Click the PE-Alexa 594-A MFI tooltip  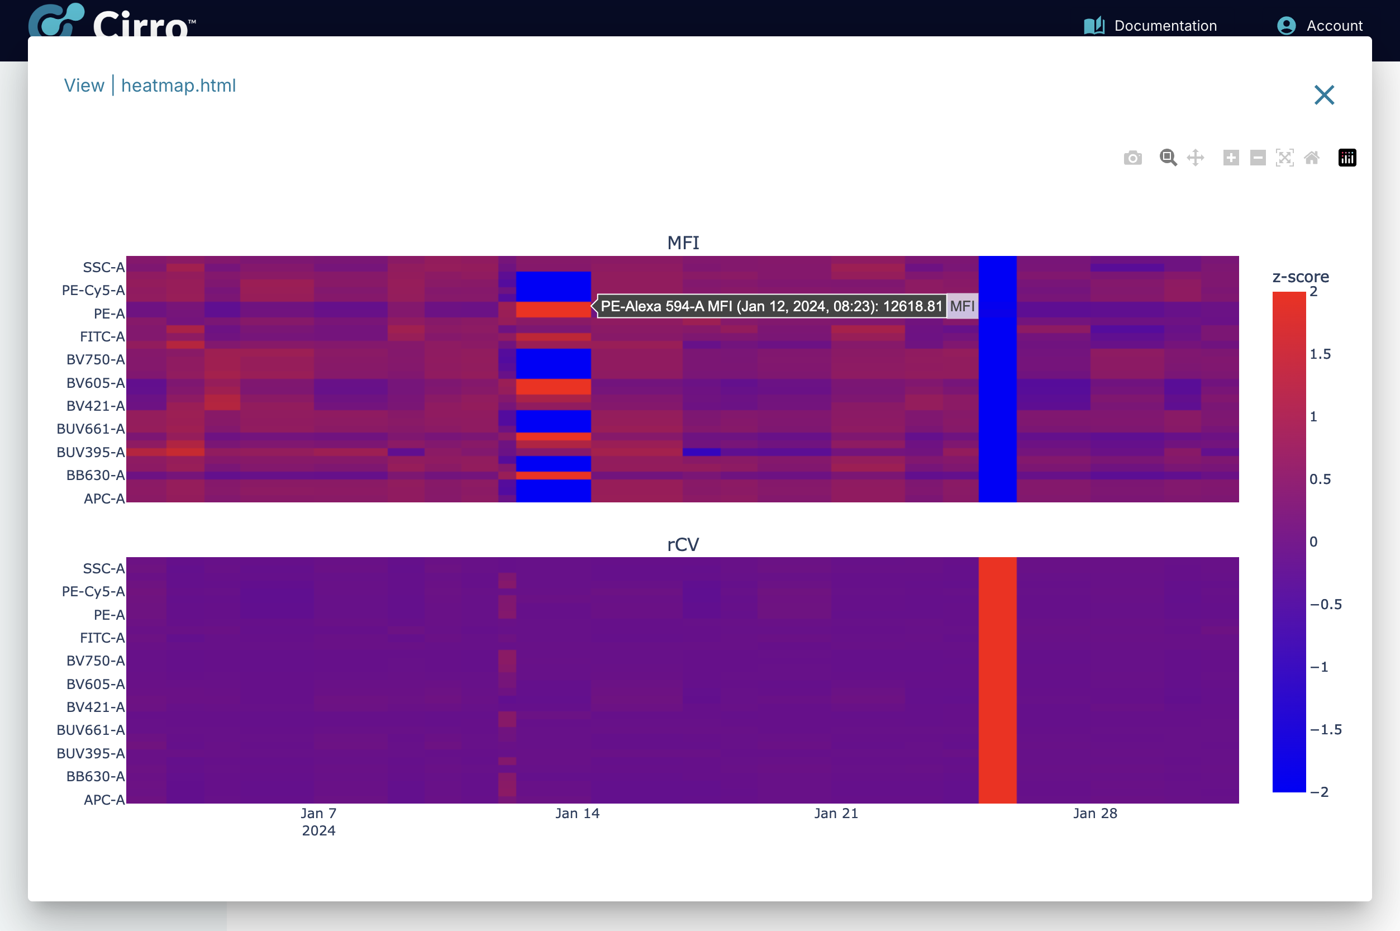tap(771, 306)
